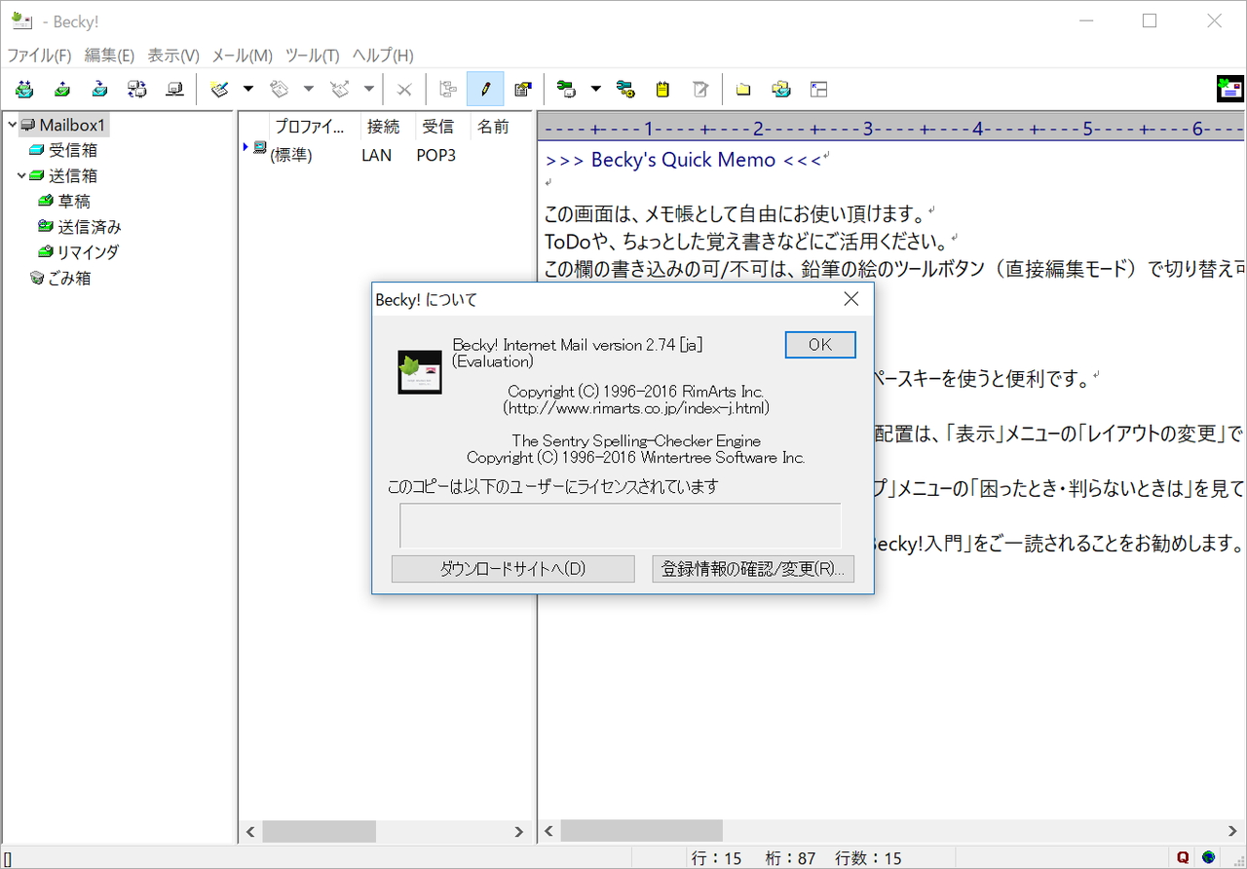The height and width of the screenshot is (869, 1247).
Task: Open the reply button dropdown arrow
Action: pyautogui.click(x=308, y=90)
